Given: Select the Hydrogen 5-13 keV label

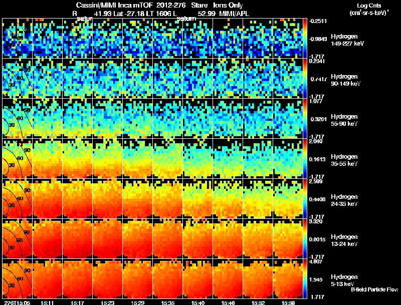Looking at the screenshot, I should [x=344, y=280].
